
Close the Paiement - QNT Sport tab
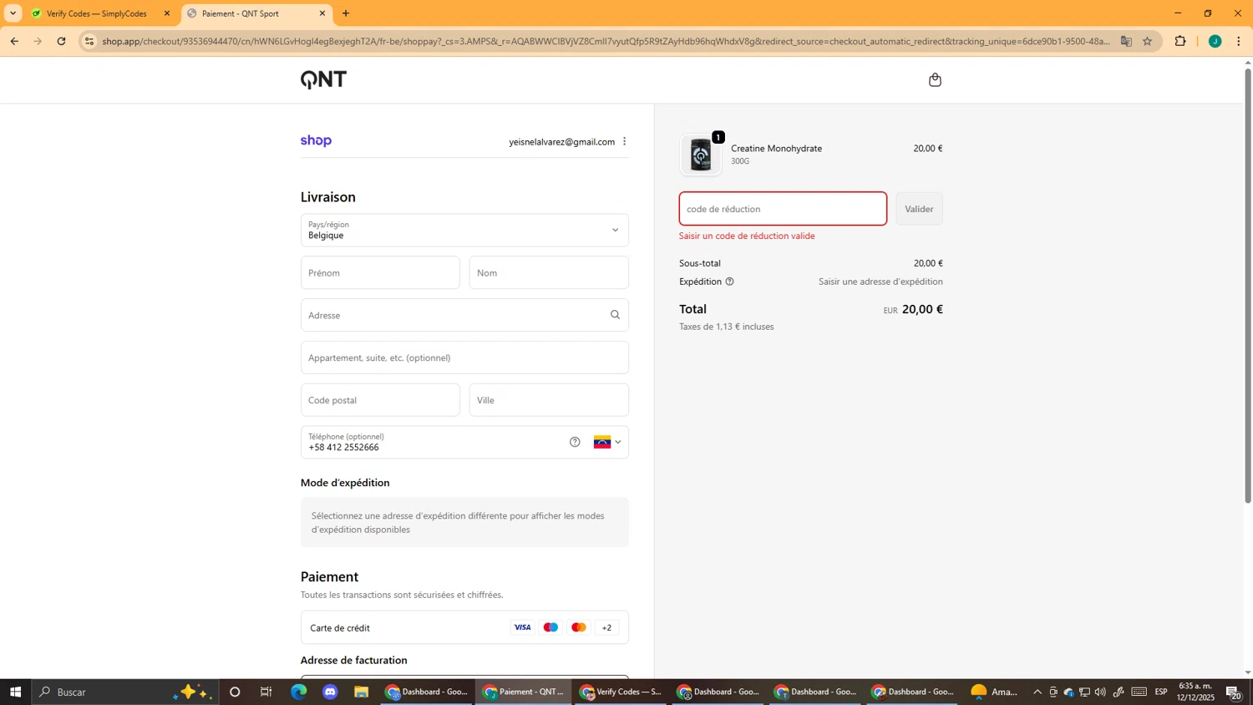[x=322, y=13]
